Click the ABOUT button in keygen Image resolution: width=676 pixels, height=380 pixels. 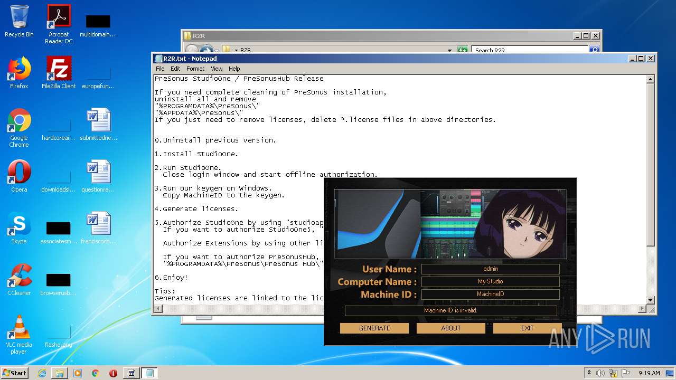pos(451,328)
